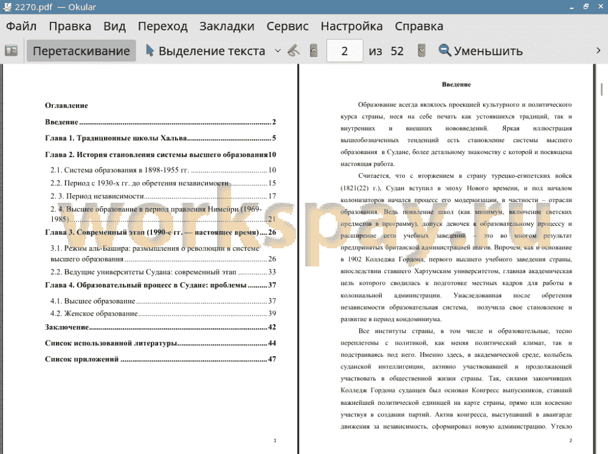Click entry 'Глава 4. Образовательный процесс в Судане'
The image size is (608, 454).
[160, 285]
